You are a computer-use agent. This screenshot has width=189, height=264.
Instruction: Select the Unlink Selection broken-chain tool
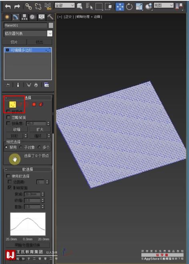pyautogui.click(x=38, y=6)
